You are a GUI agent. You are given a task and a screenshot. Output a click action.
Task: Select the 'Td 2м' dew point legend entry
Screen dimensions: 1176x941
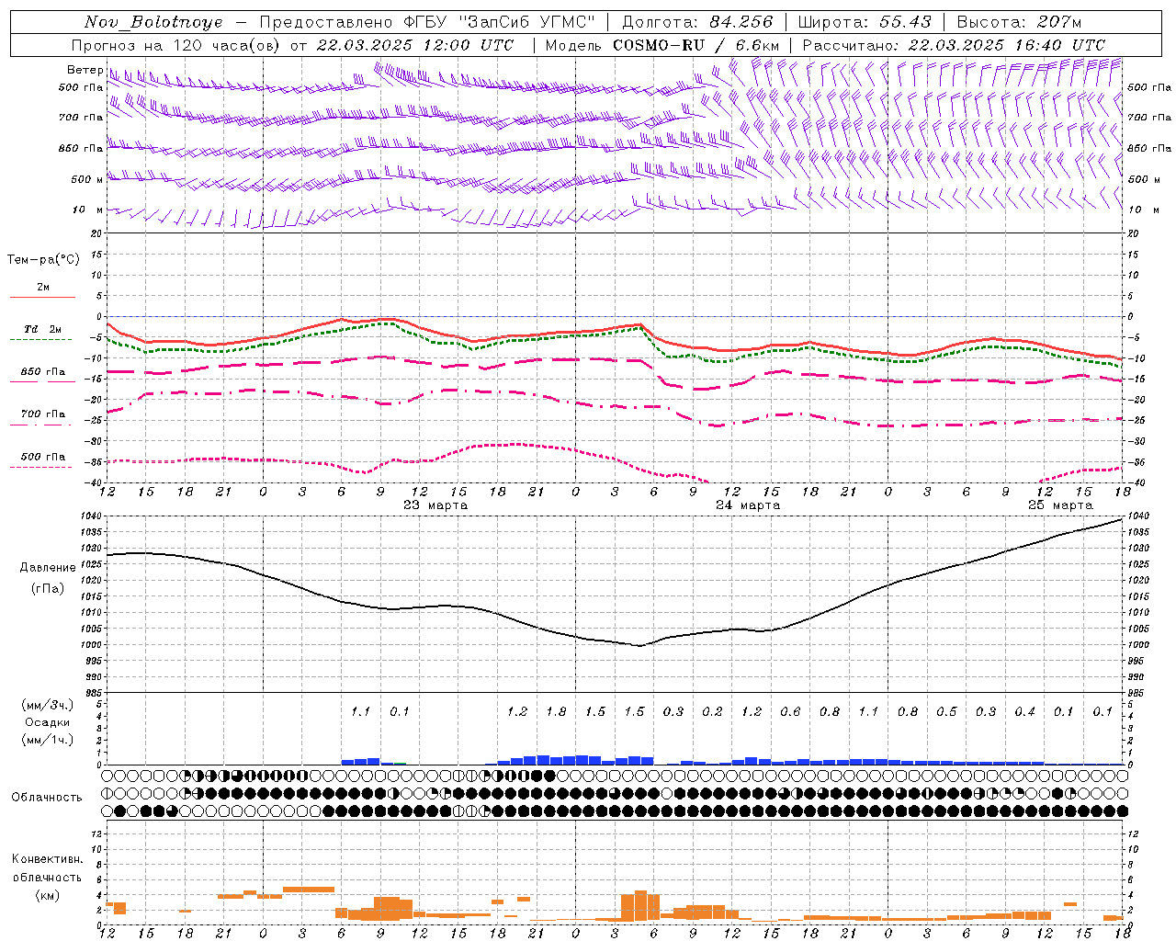[x=42, y=329]
